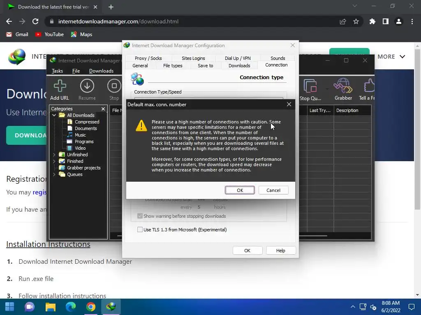The height and width of the screenshot is (315, 421).
Task: Open the Gmail bookmark
Action: point(17,34)
